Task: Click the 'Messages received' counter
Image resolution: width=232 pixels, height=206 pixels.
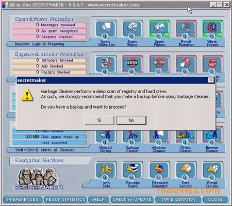Action: point(49,25)
